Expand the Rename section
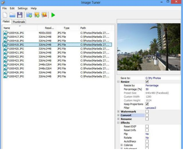The height and width of the screenshot is (151, 183). coord(119,119)
